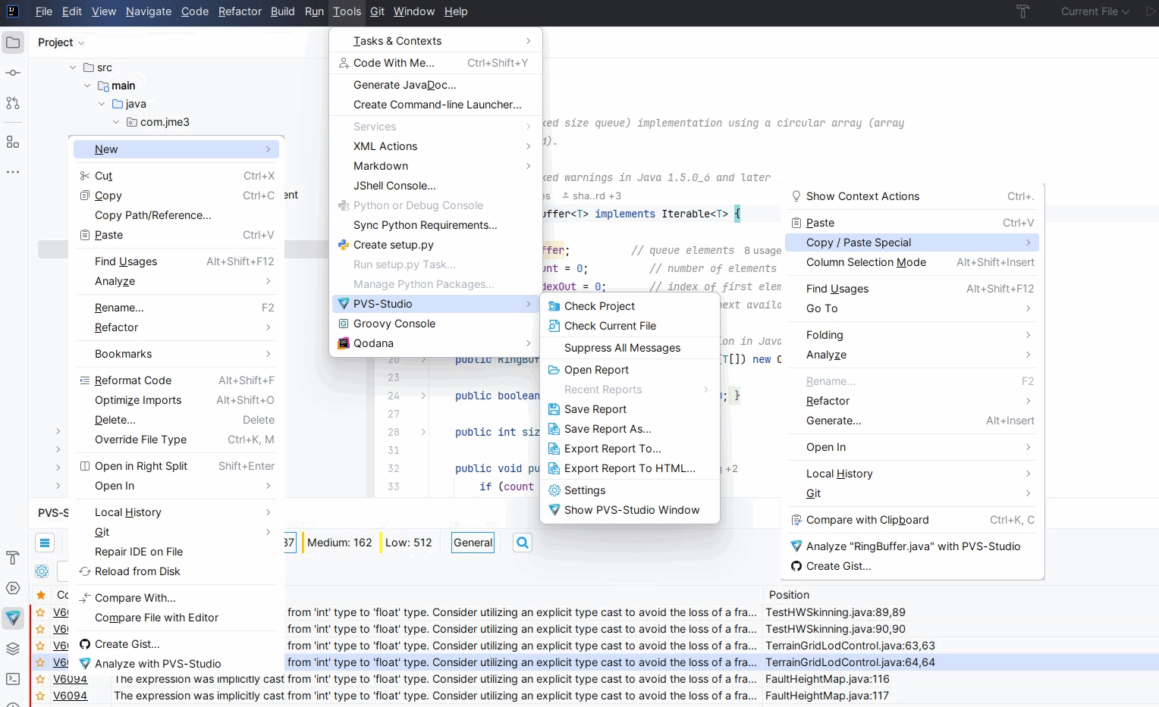Collapse the src folder in project tree
This screenshot has height=707, width=1159.
[x=73, y=67]
